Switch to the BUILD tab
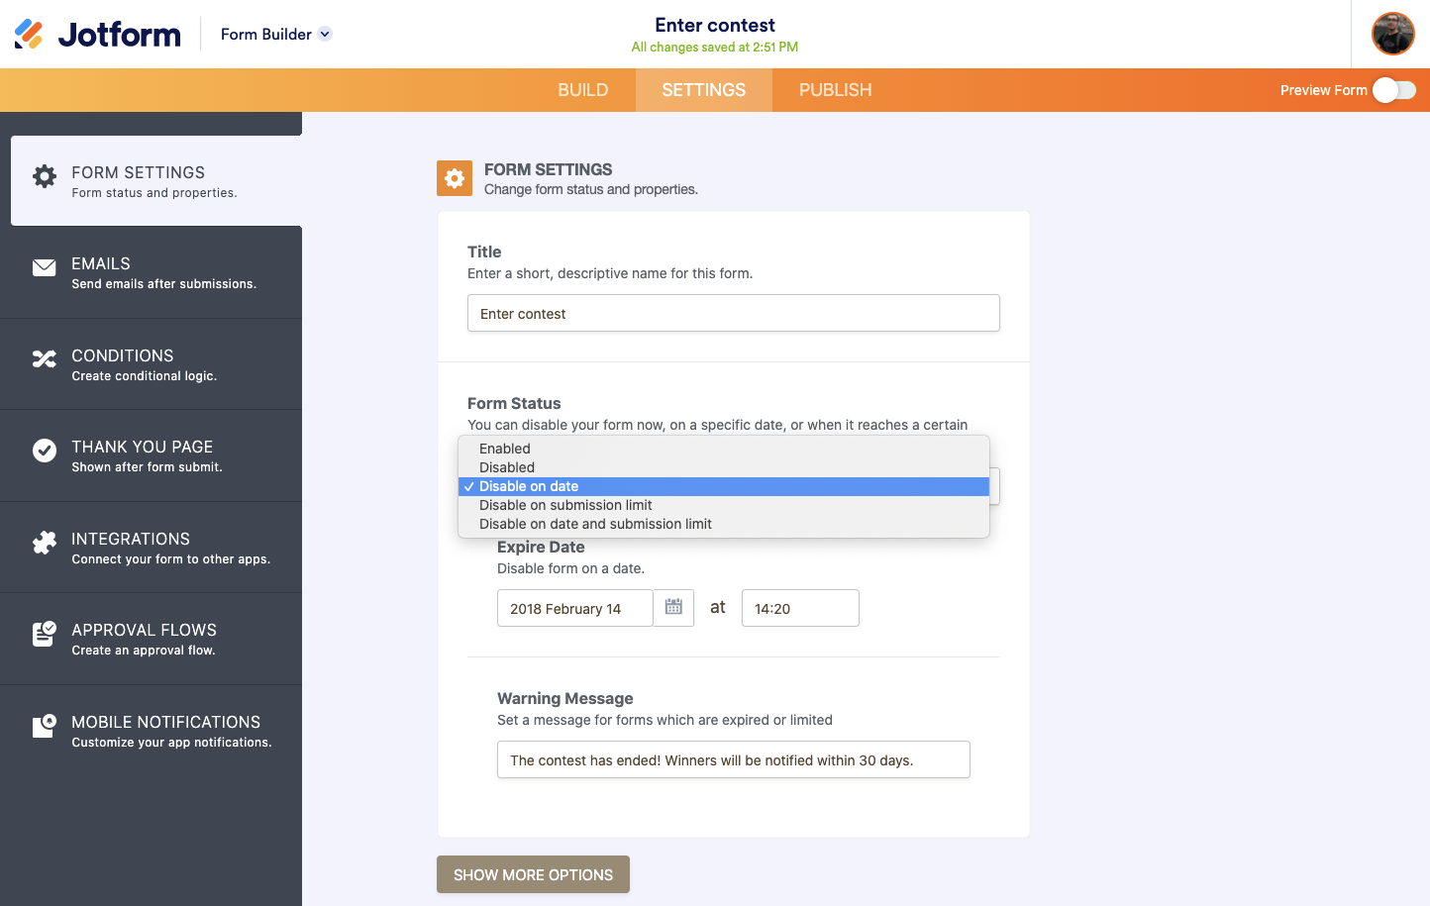This screenshot has height=906, width=1430. coord(582,89)
